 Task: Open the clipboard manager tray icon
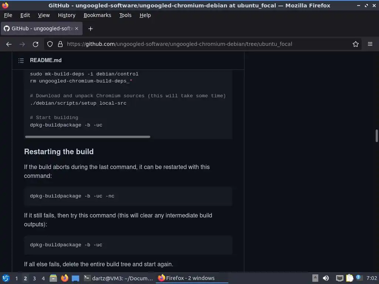pyautogui.click(x=349, y=278)
